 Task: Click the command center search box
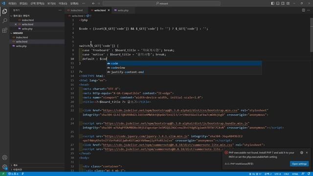(x=161, y=3)
